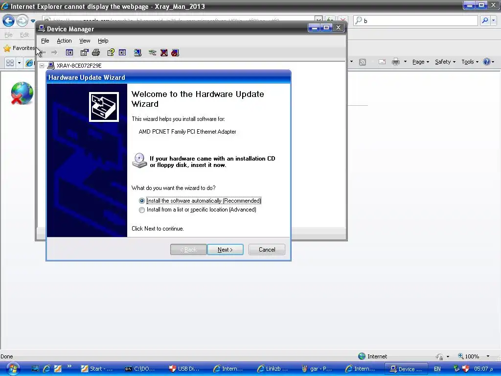Open Internet Explorer Edit menu
This screenshot has width=501, height=376.
(x=24, y=35)
